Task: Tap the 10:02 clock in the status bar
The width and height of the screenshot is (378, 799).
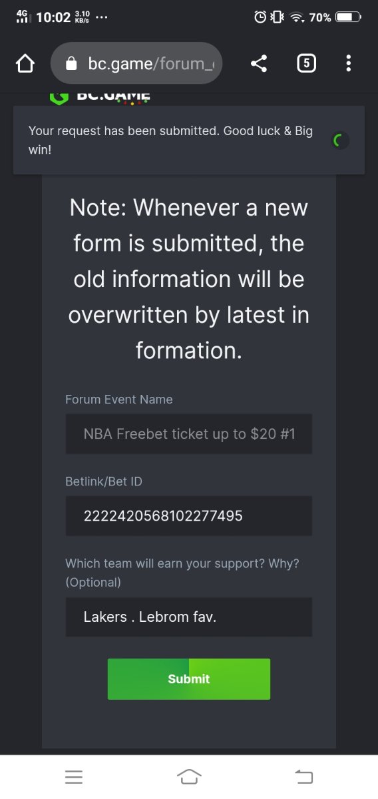Action: coord(53,17)
